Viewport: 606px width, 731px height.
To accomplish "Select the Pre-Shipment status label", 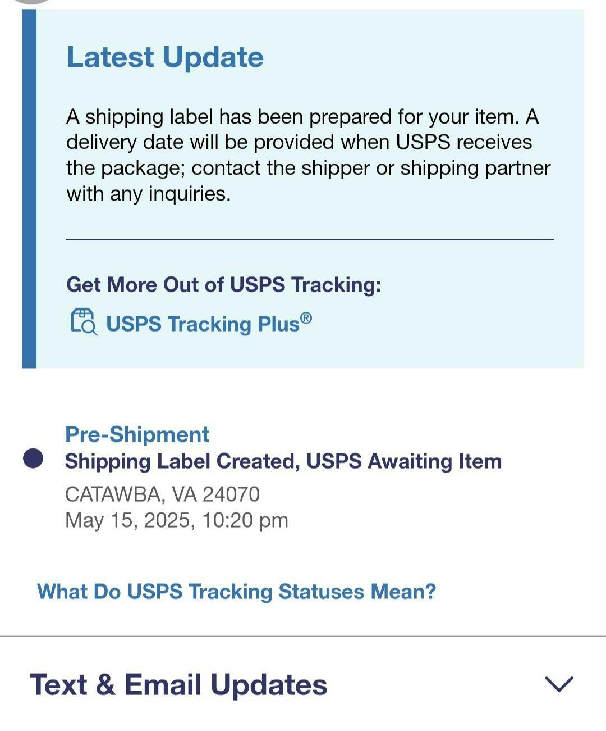I will click(137, 434).
